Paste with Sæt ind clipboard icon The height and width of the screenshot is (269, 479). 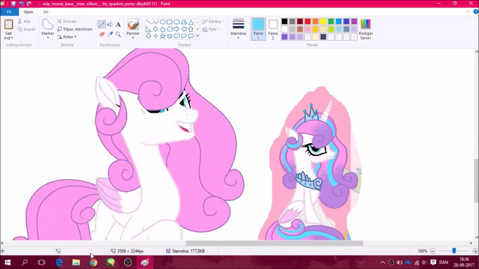click(9, 24)
